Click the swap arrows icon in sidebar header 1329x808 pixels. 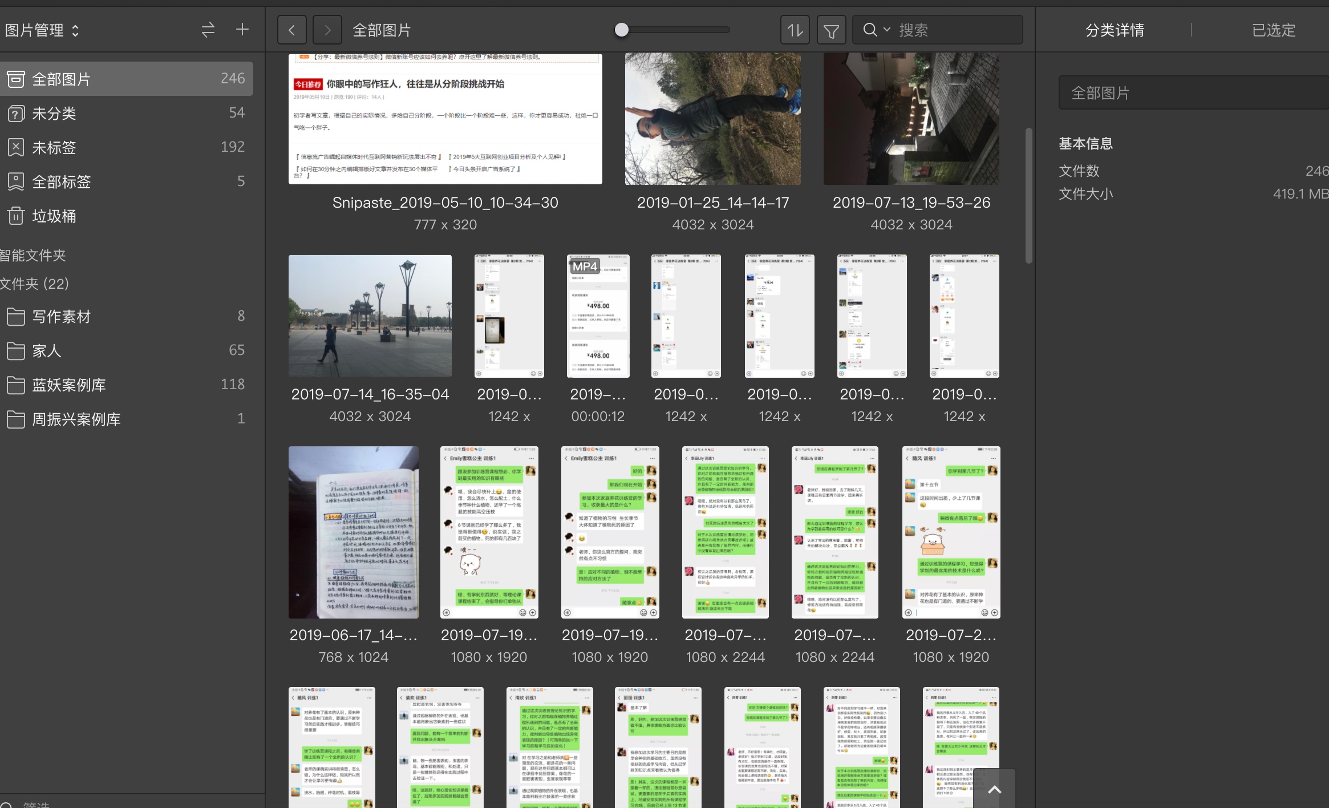[208, 30]
